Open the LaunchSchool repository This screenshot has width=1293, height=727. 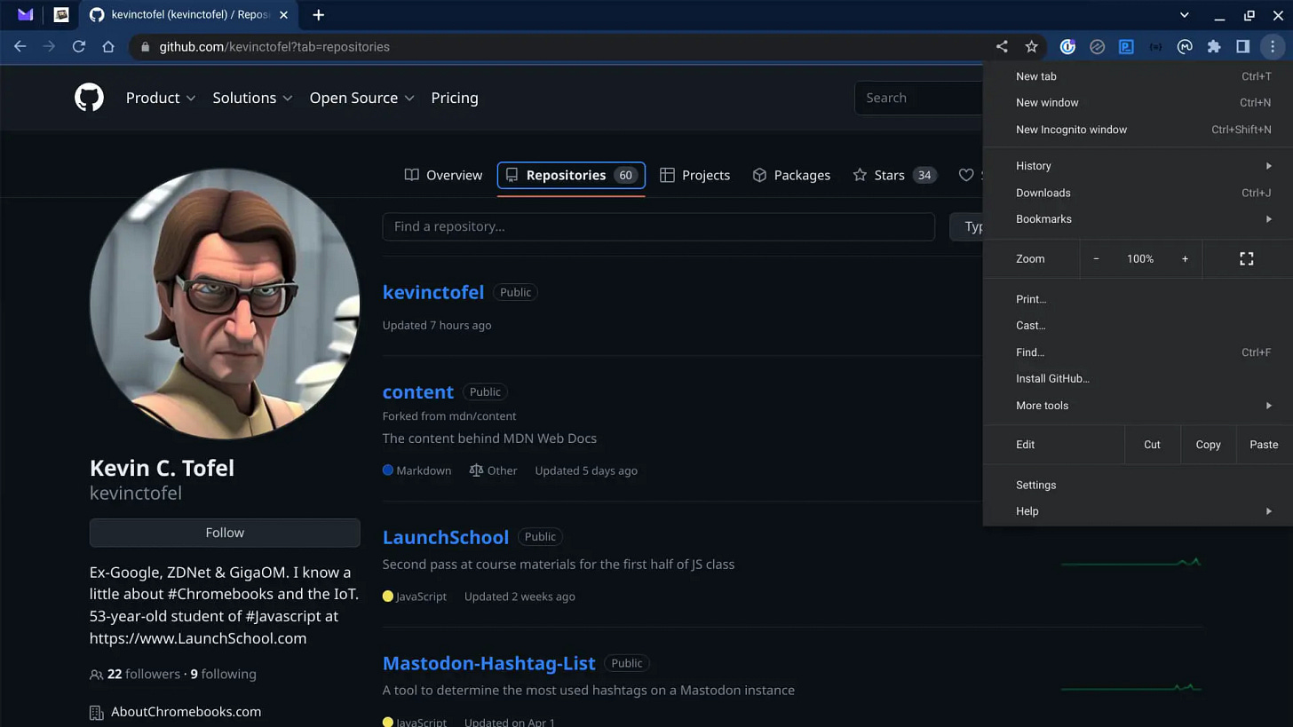446,537
